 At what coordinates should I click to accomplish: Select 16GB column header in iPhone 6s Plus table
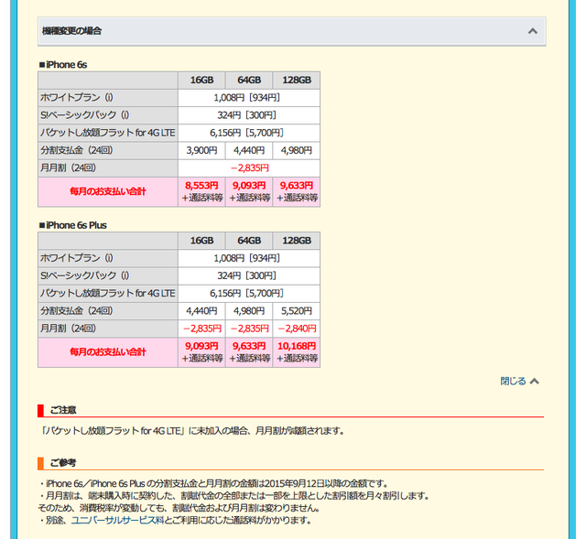[x=201, y=241]
